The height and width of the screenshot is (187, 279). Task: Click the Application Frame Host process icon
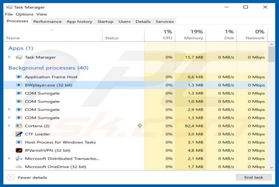pos(19,77)
